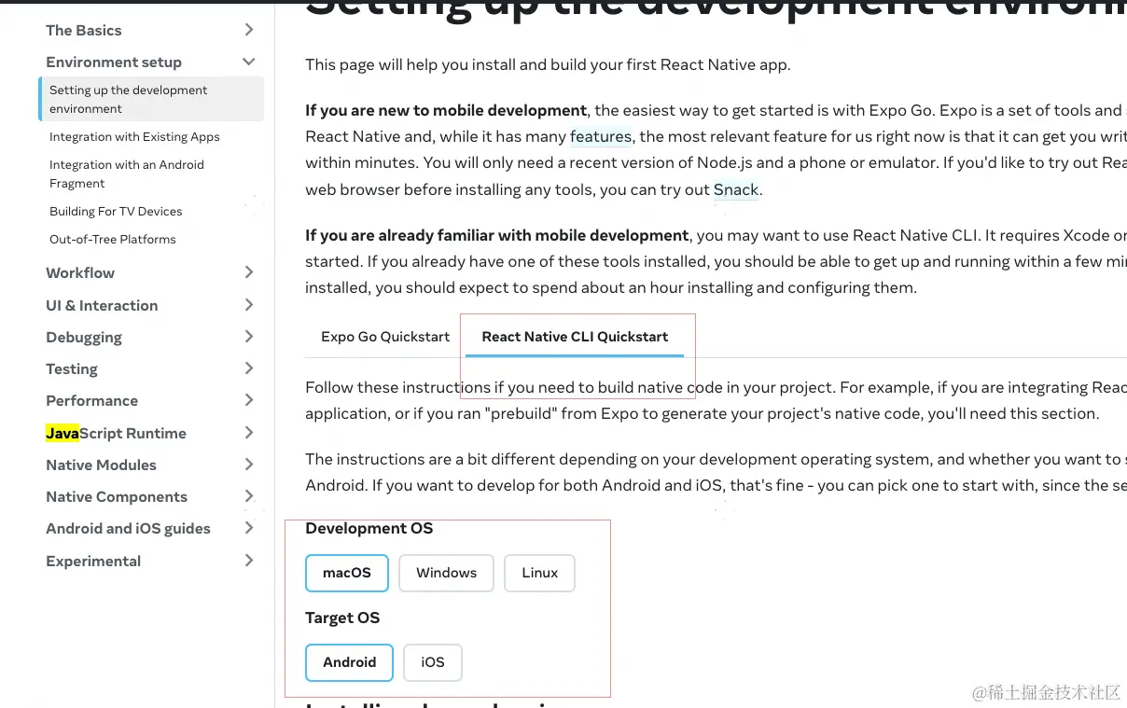Select iOS as target OS
Image resolution: width=1127 pixels, height=708 pixels.
pos(433,662)
